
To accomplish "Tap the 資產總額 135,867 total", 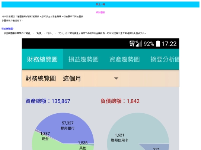I will tap(48, 101).
